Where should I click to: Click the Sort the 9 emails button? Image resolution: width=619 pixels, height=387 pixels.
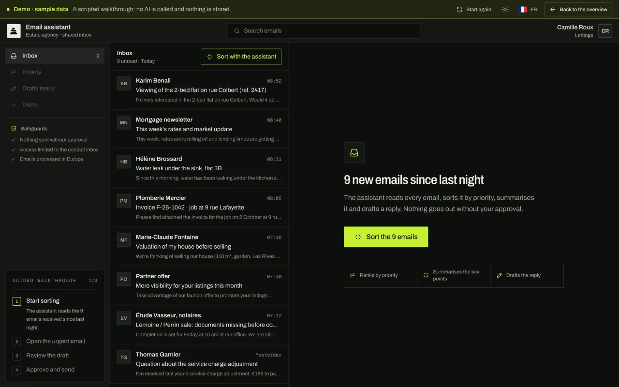(386, 237)
